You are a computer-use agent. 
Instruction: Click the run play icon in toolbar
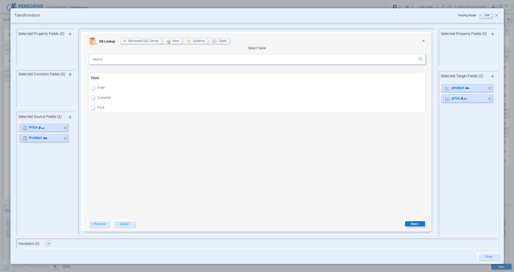tap(407, 6)
